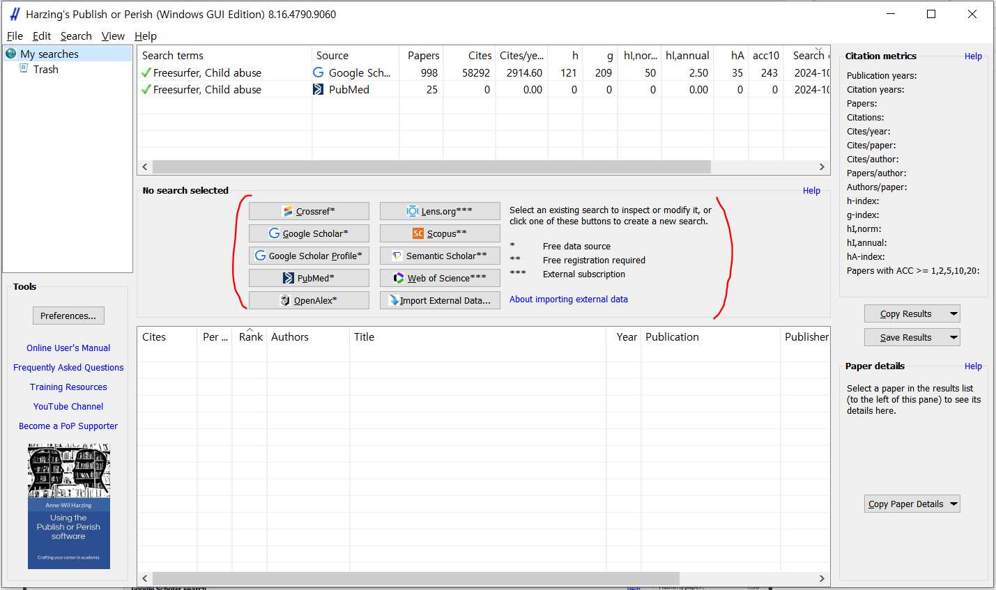Click green checkmark of PubMed row
996x590 pixels.
(x=146, y=89)
